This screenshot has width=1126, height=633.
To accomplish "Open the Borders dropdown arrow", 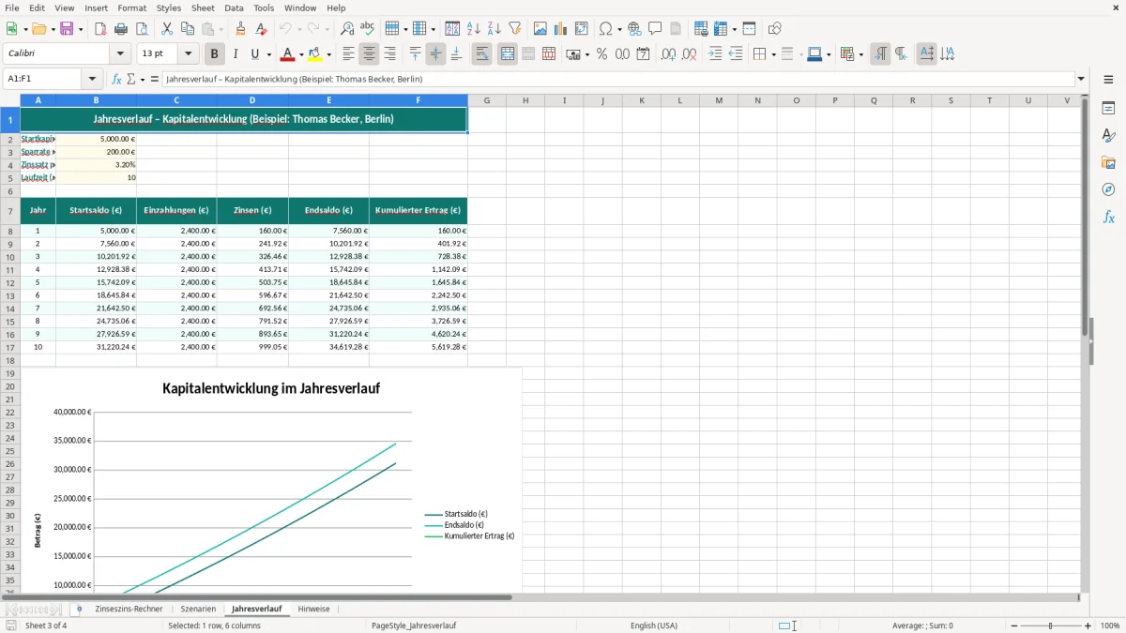I will [773, 54].
